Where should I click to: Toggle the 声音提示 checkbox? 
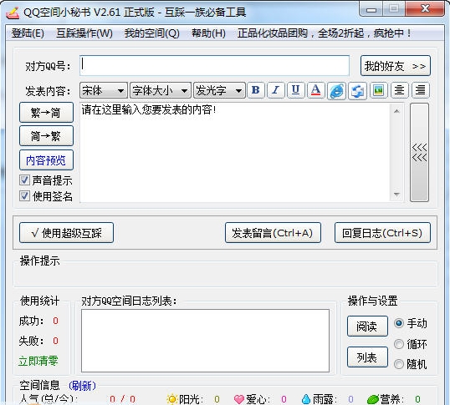click(24, 180)
